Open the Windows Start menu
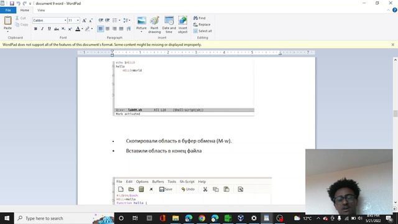 pyautogui.click(x=7, y=218)
